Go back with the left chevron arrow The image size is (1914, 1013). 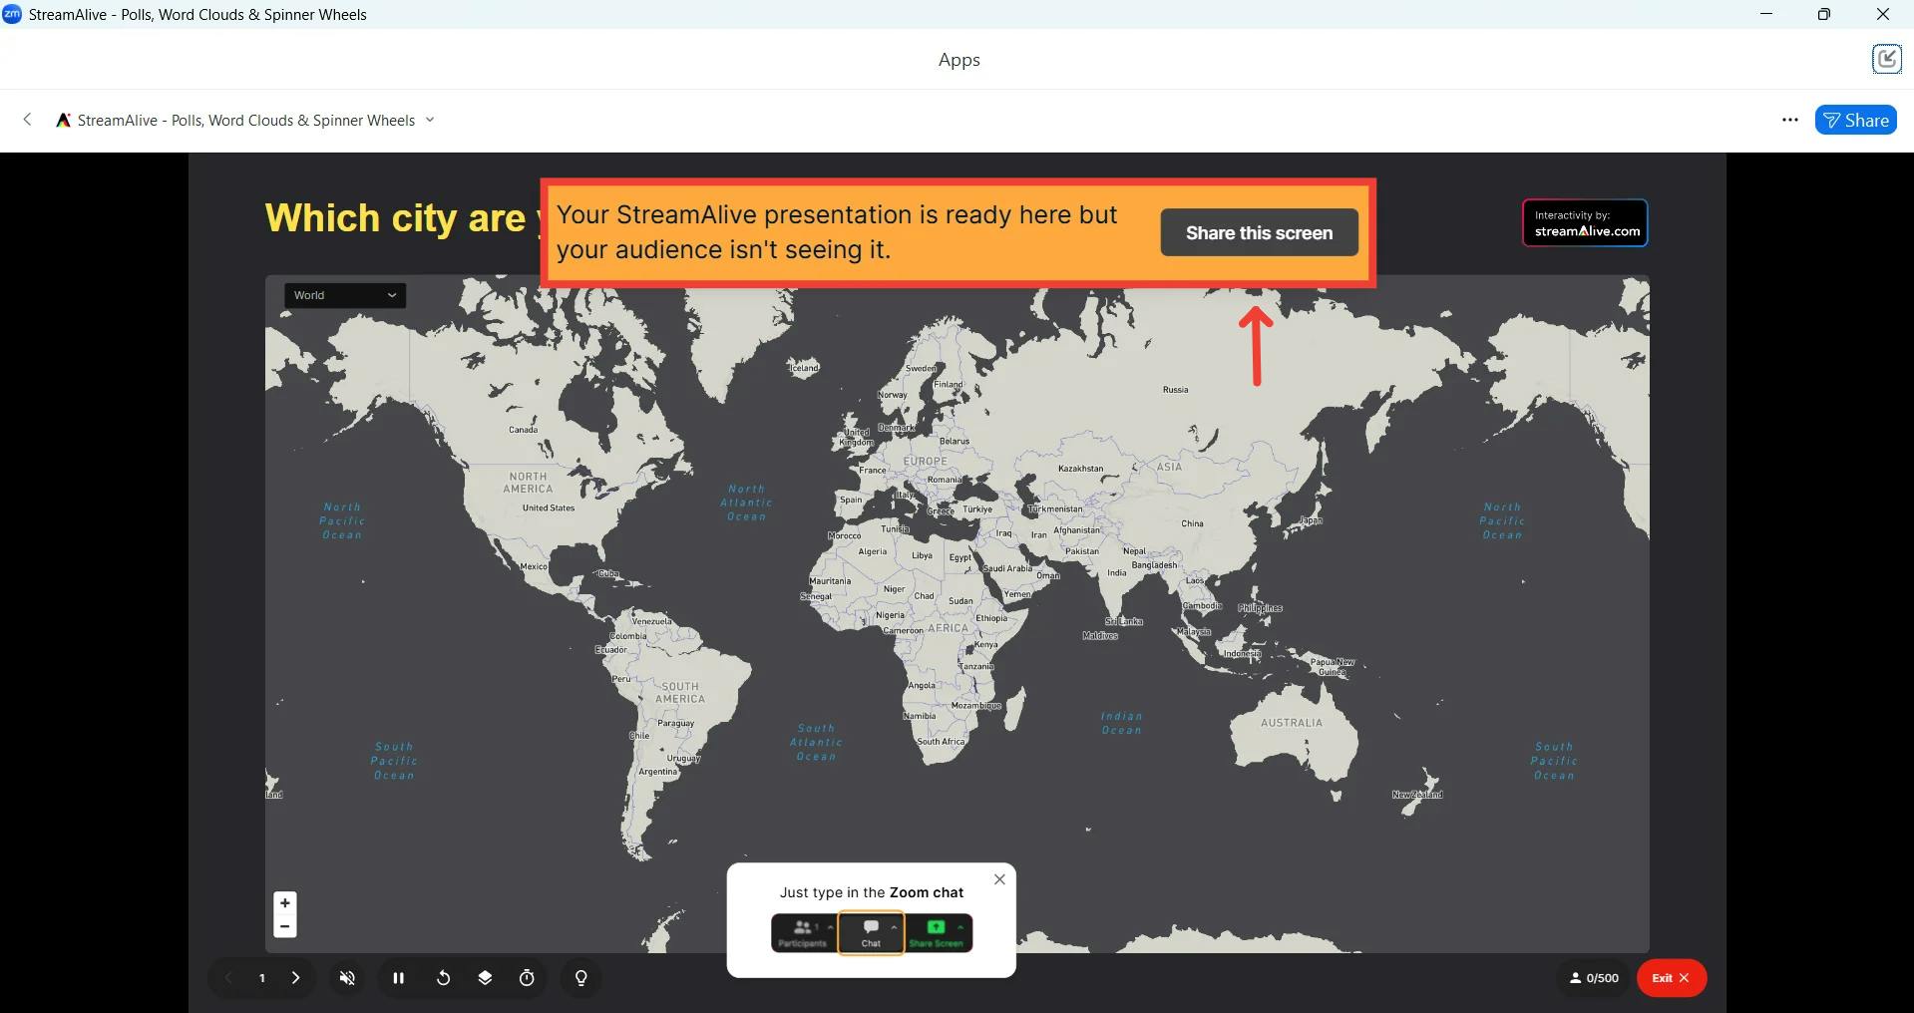[x=28, y=120]
